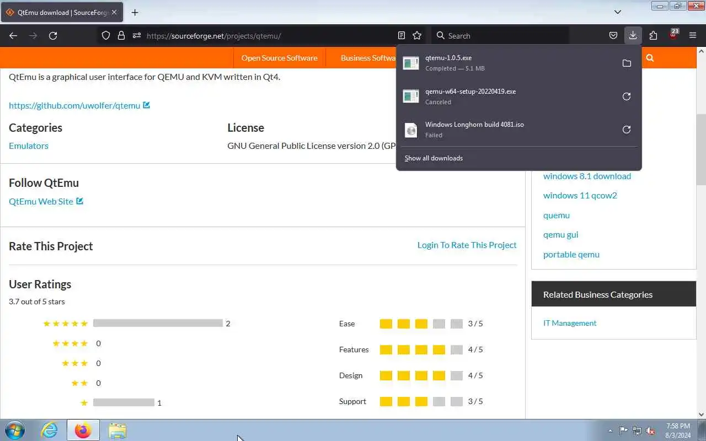Click the site permissions icon in the address bar
The width and height of the screenshot is (706, 441).
(137, 35)
